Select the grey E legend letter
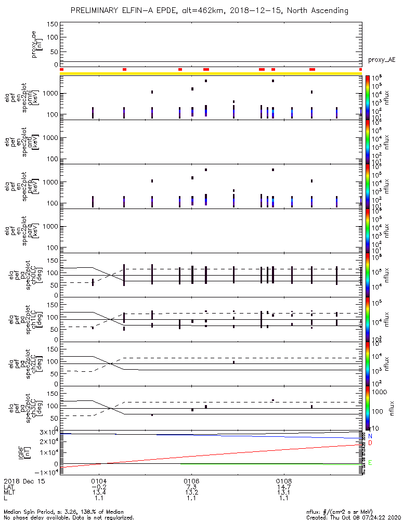 pos(370,462)
